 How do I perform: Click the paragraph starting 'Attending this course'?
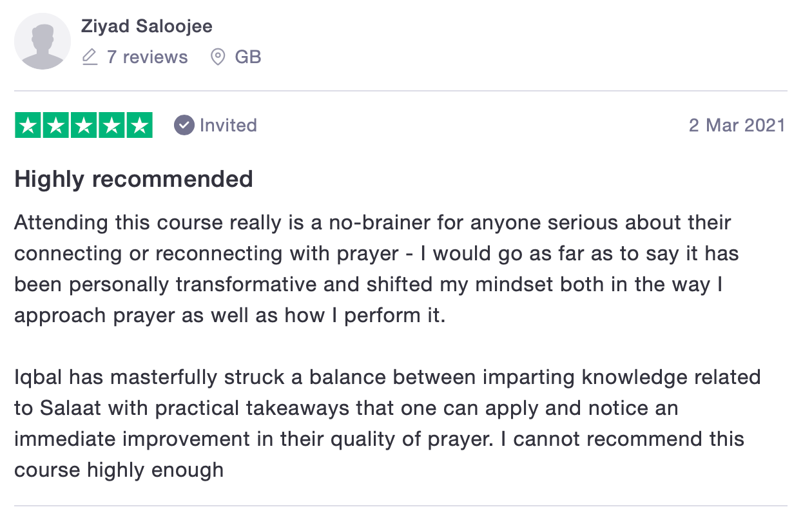pos(372,270)
